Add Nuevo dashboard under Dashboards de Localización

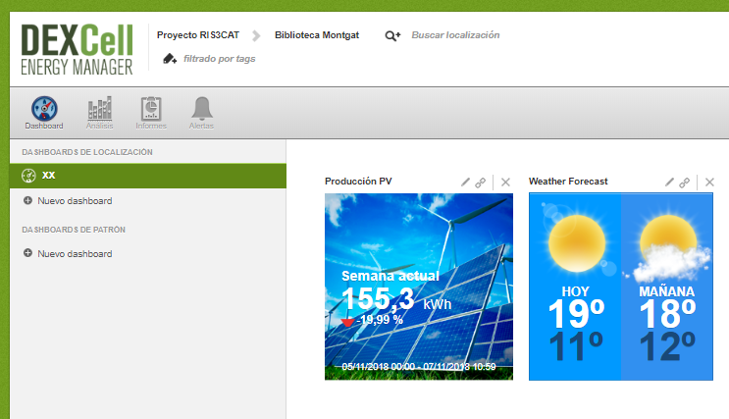(75, 201)
